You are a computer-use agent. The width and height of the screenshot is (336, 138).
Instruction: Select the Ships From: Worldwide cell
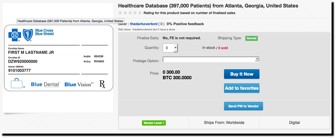point(224,123)
